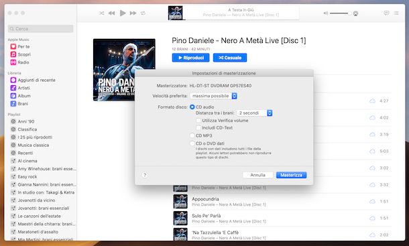Click the cloud icon beside Sulo Pe' Parlà

[x=372, y=218]
